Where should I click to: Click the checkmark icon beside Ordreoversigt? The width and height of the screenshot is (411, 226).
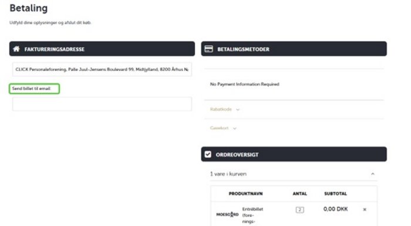pyautogui.click(x=208, y=154)
